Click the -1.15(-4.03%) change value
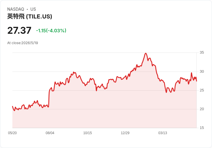This screenshot has width=212, height=148. (x=51, y=31)
